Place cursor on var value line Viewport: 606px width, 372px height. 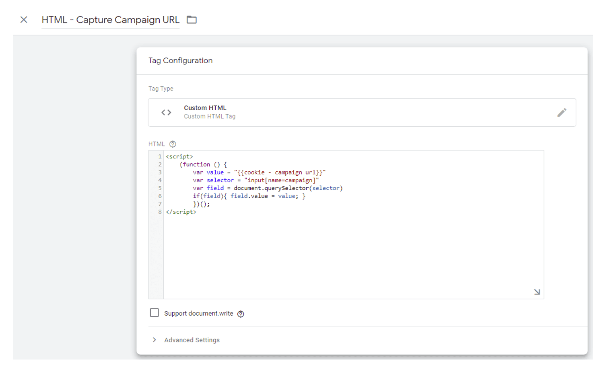(x=259, y=173)
